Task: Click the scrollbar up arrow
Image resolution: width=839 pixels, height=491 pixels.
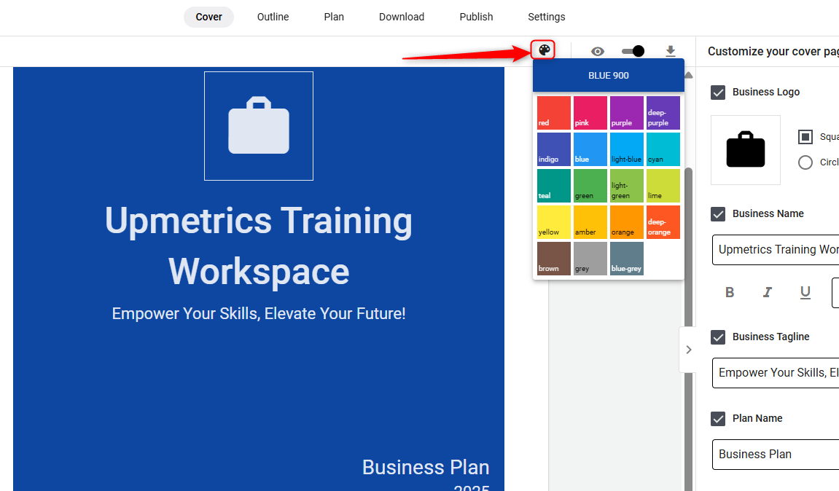Action: (x=689, y=76)
